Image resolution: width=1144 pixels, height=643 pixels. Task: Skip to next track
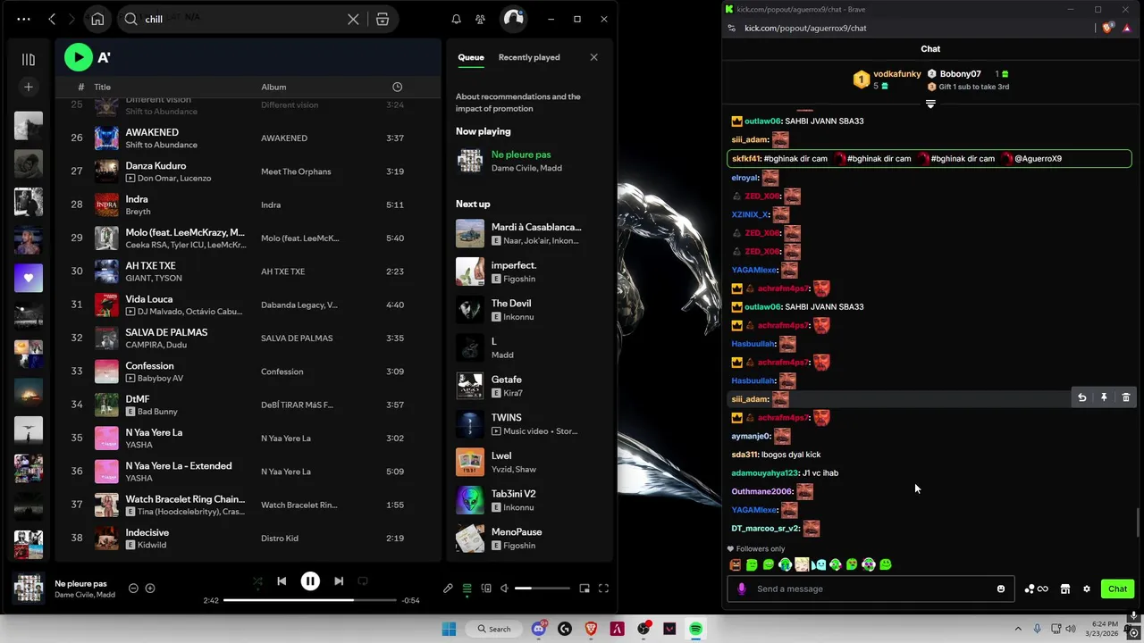coord(339,581)
